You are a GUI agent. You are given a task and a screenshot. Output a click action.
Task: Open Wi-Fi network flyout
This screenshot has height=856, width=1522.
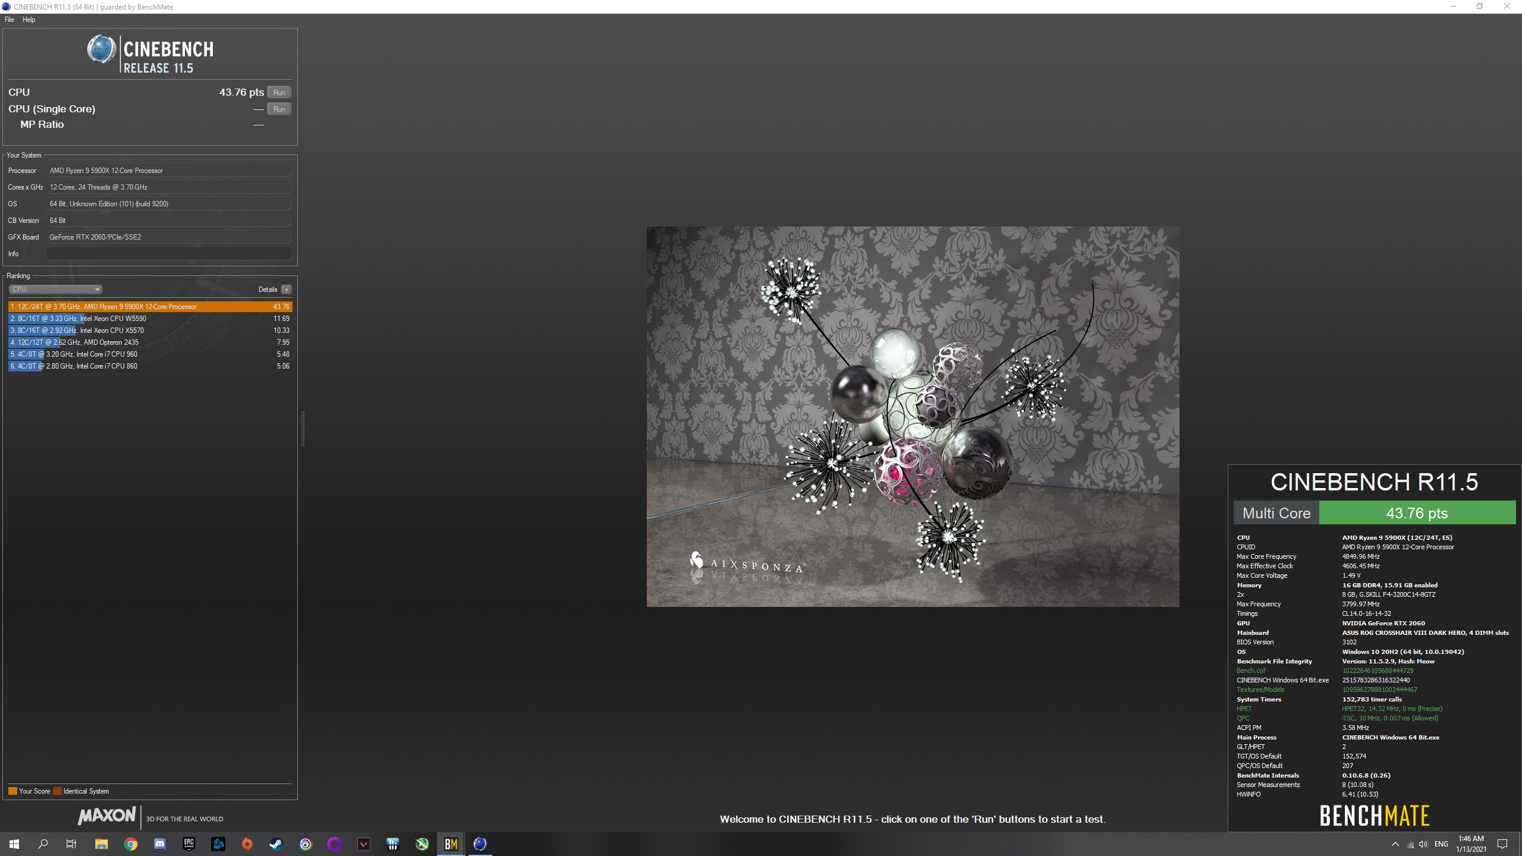[x=1410, y=844]
